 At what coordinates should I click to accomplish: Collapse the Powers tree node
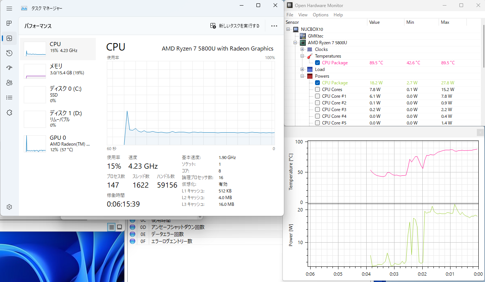coord(302,76)
